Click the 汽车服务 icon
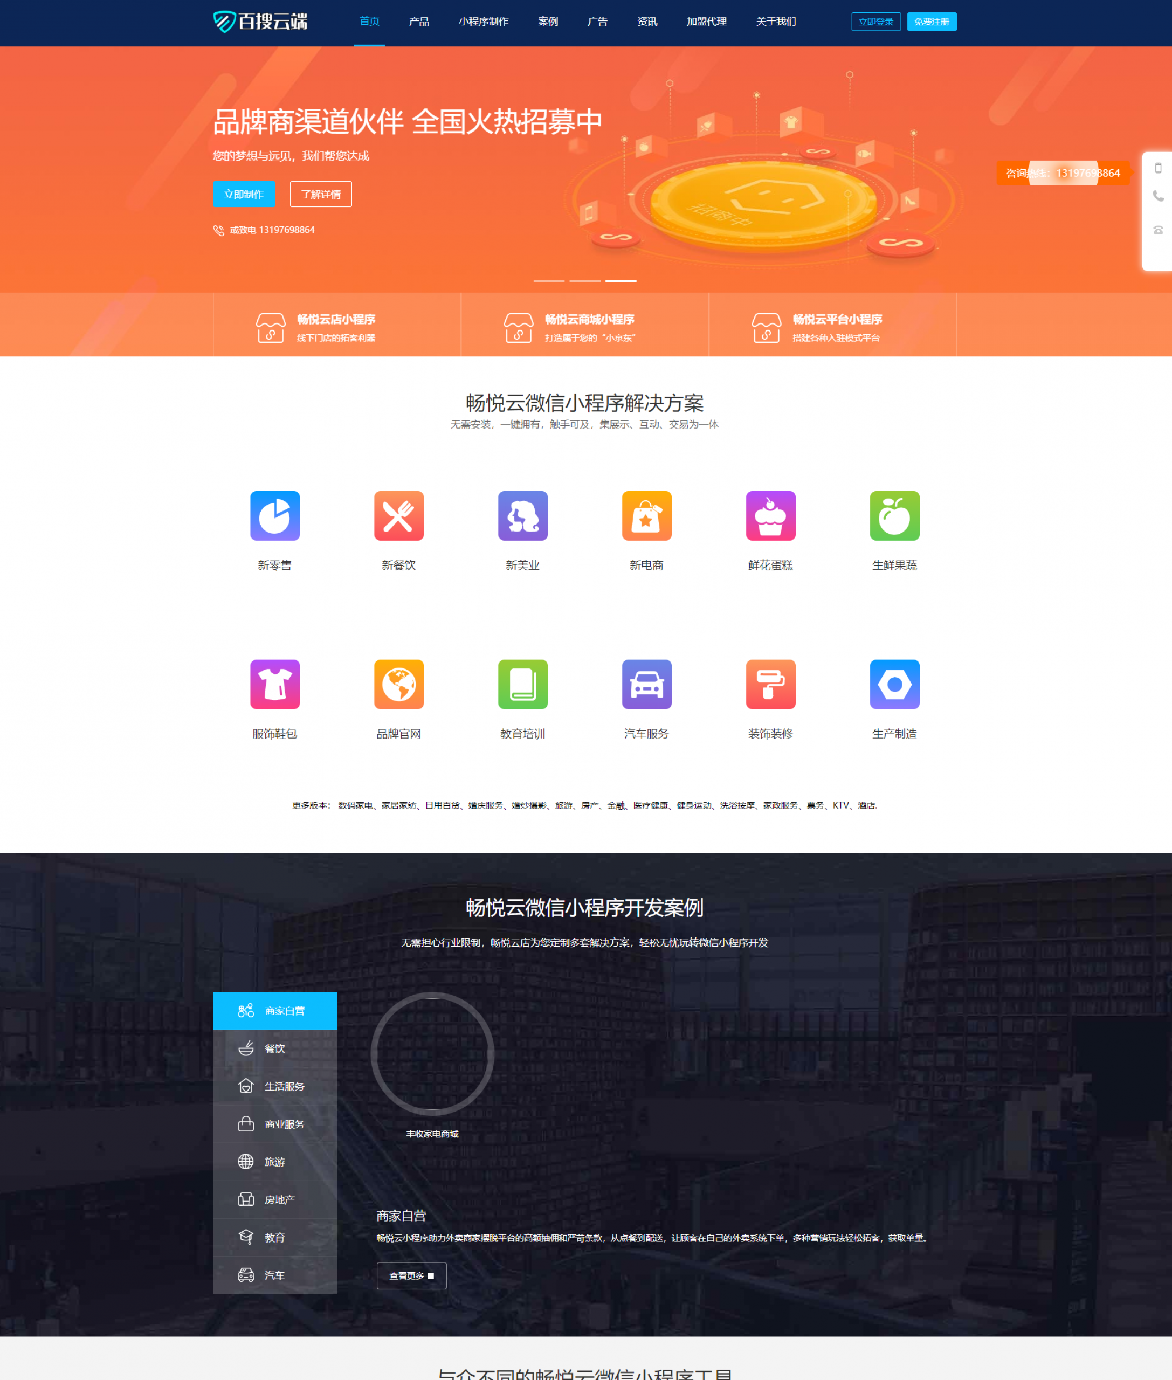Image resolution: width=1172 pixels, height=1380 pixels. click(x=647, y=685)
